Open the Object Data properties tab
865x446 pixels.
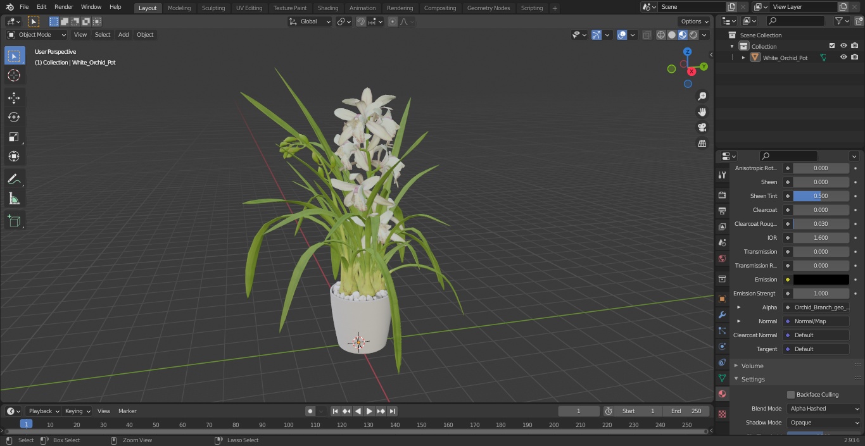click(x=722, y=378)
